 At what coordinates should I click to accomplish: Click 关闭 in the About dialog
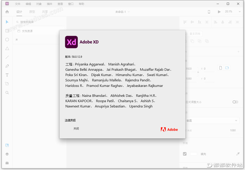[76, 129]
